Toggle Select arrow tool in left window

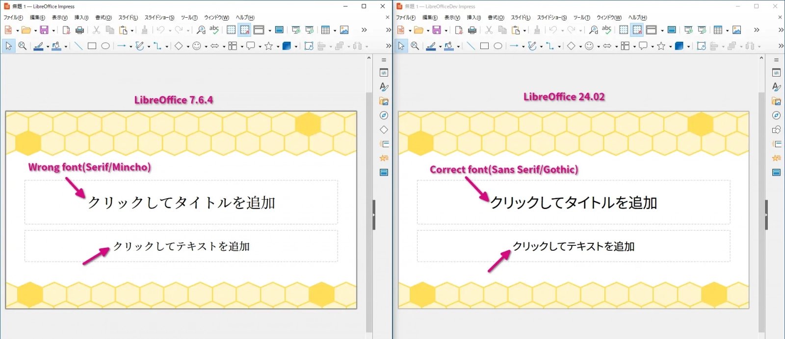coord(8,46)
